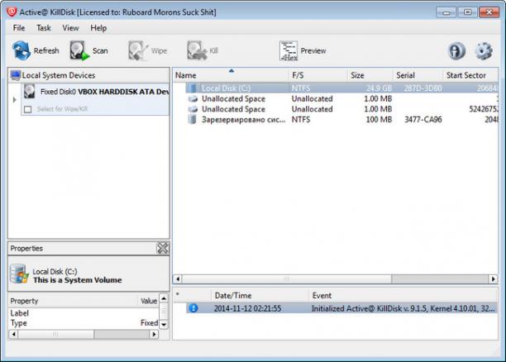Expand the Fixed Disk0 tree node
This screenshot has width=506, height=362.
coord(15,100)
